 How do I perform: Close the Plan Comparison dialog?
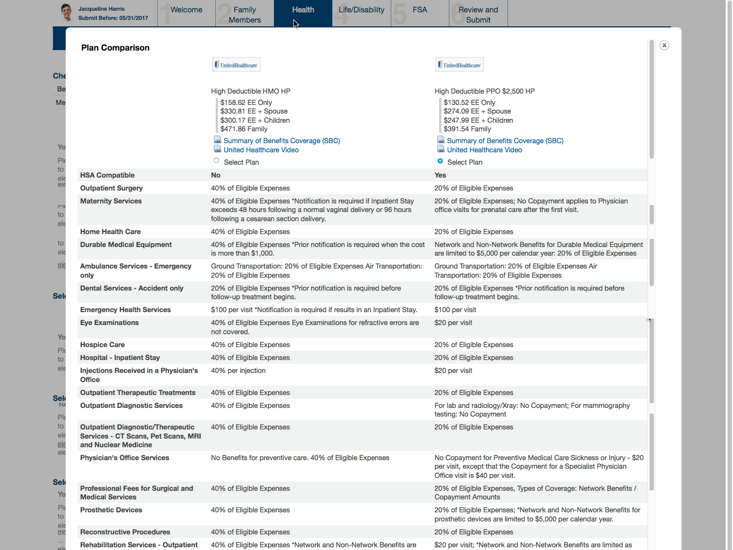click(x=664, y=45)
